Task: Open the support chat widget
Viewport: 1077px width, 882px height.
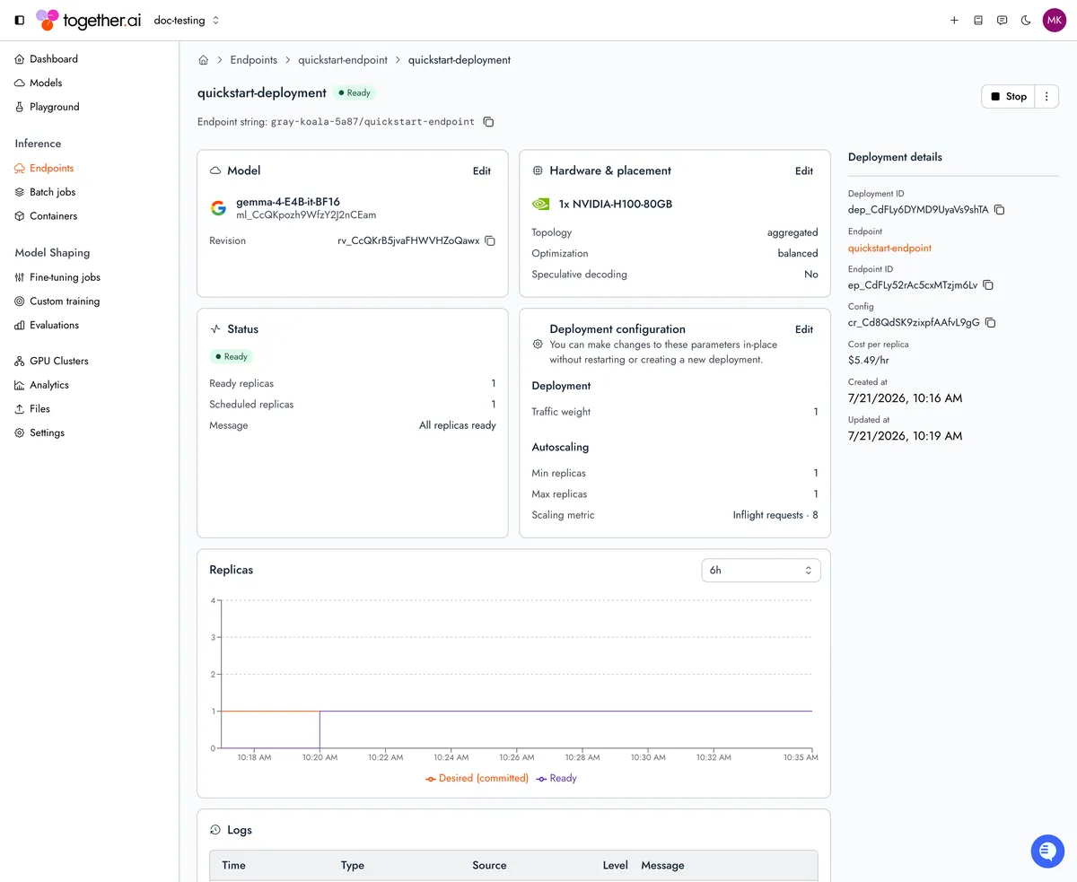Action: tap(1047, 851)
